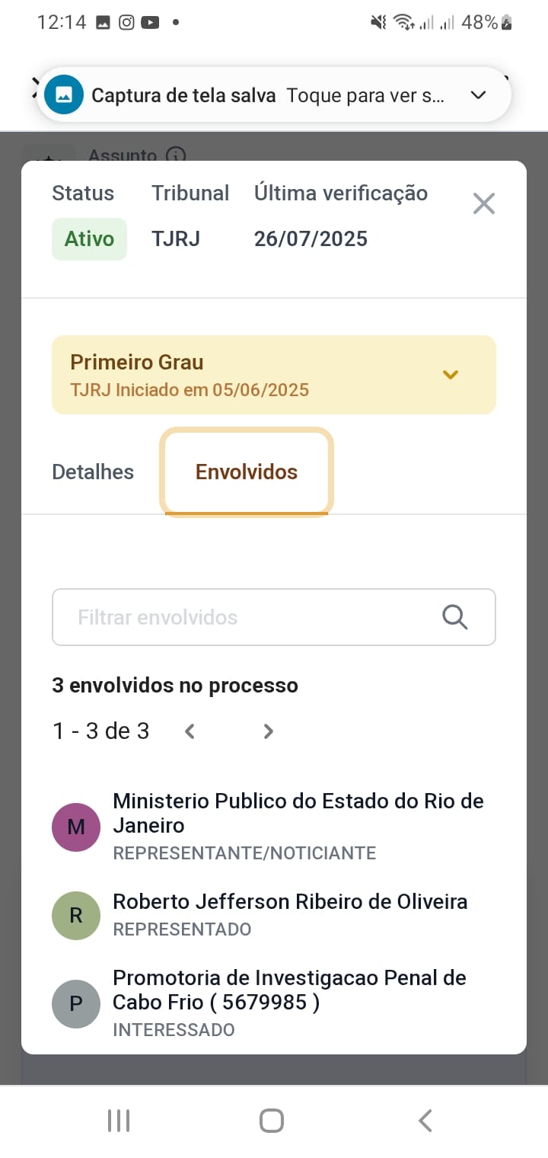Close the process details modal
The image size is (548, 1158).
(x=484, y=203)
